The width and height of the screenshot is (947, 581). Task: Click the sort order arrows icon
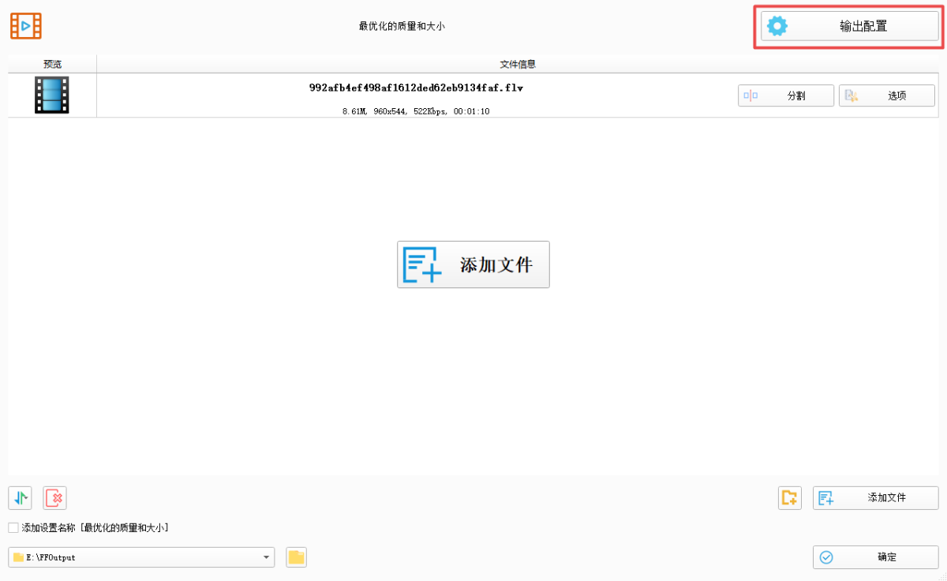coord(21,497)
